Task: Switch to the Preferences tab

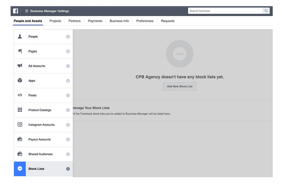Action: pos(145,21)
